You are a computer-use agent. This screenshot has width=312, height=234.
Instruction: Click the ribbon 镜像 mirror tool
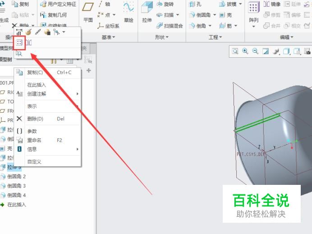pos(272,4)
